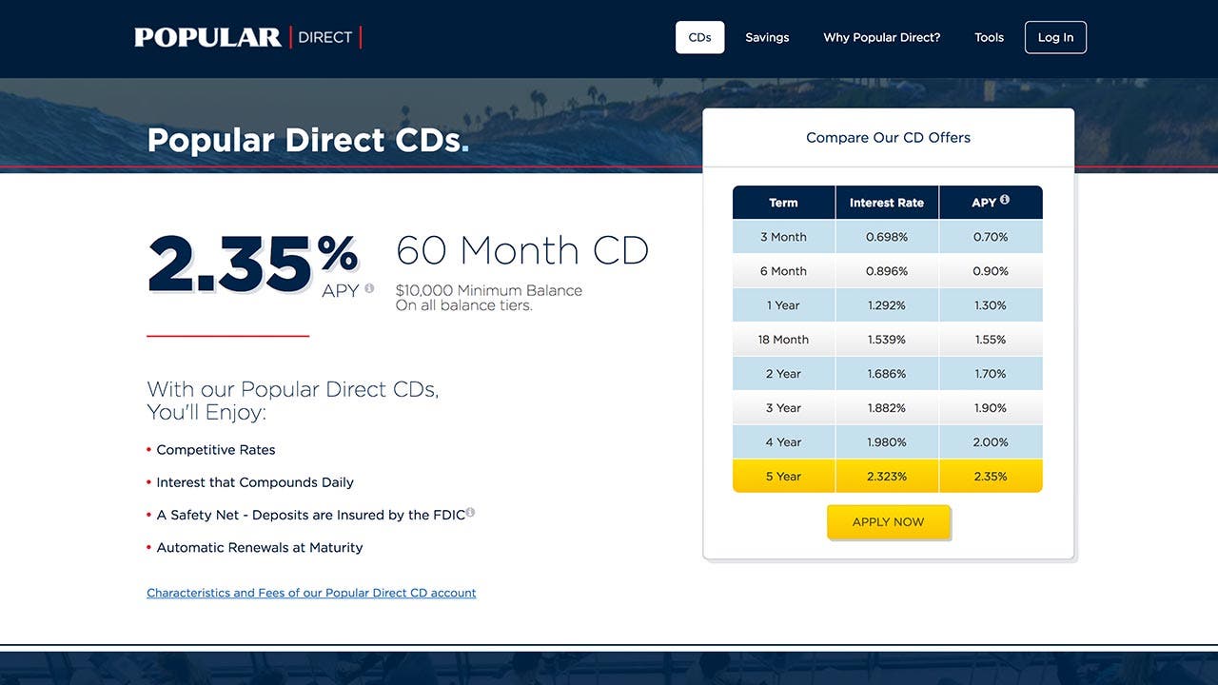The height and width of the screenshot is (685, 1218).
Task: Open the CDs tab
Action: [x=699, y=37]
